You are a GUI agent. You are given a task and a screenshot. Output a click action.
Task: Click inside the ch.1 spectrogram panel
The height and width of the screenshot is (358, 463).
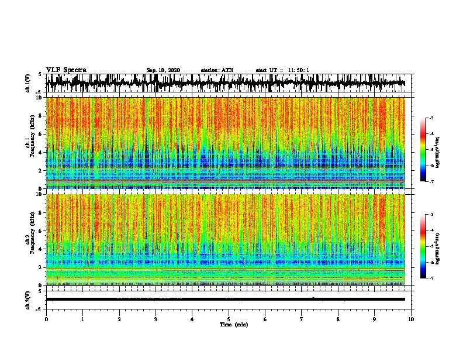(226, 143)
